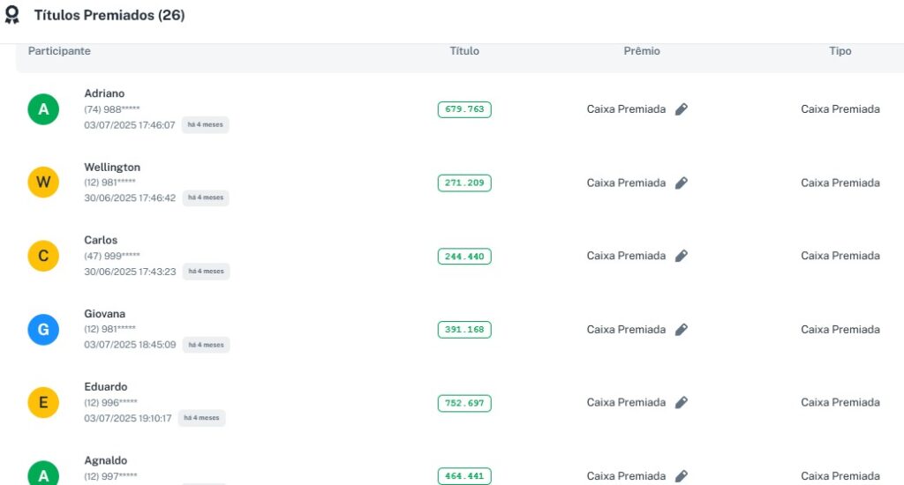Edit the prize for Wellington's title
The height and width of the screenshot is (485, 904).
(x=681, y=183)
